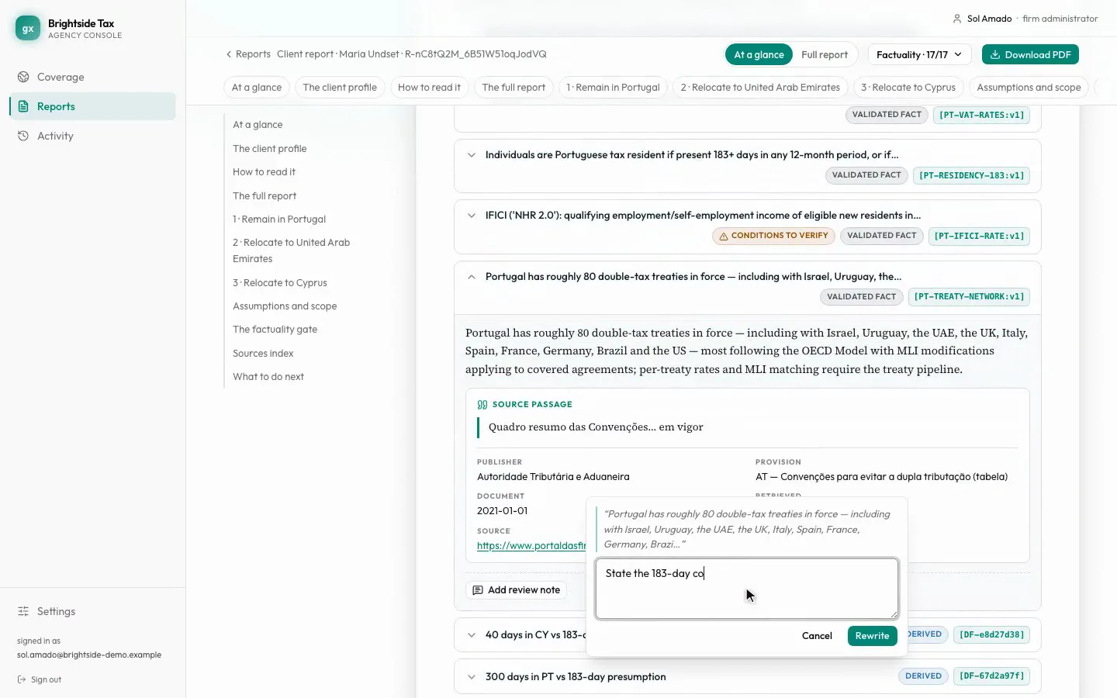
Task: Open 'At a glance' in the outline list
Action: pos(258,125)
